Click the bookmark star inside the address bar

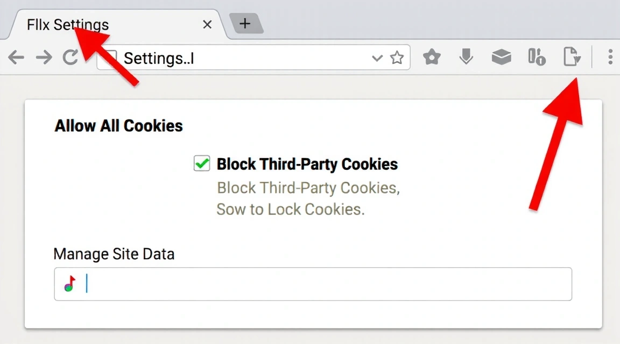[397, 57]
